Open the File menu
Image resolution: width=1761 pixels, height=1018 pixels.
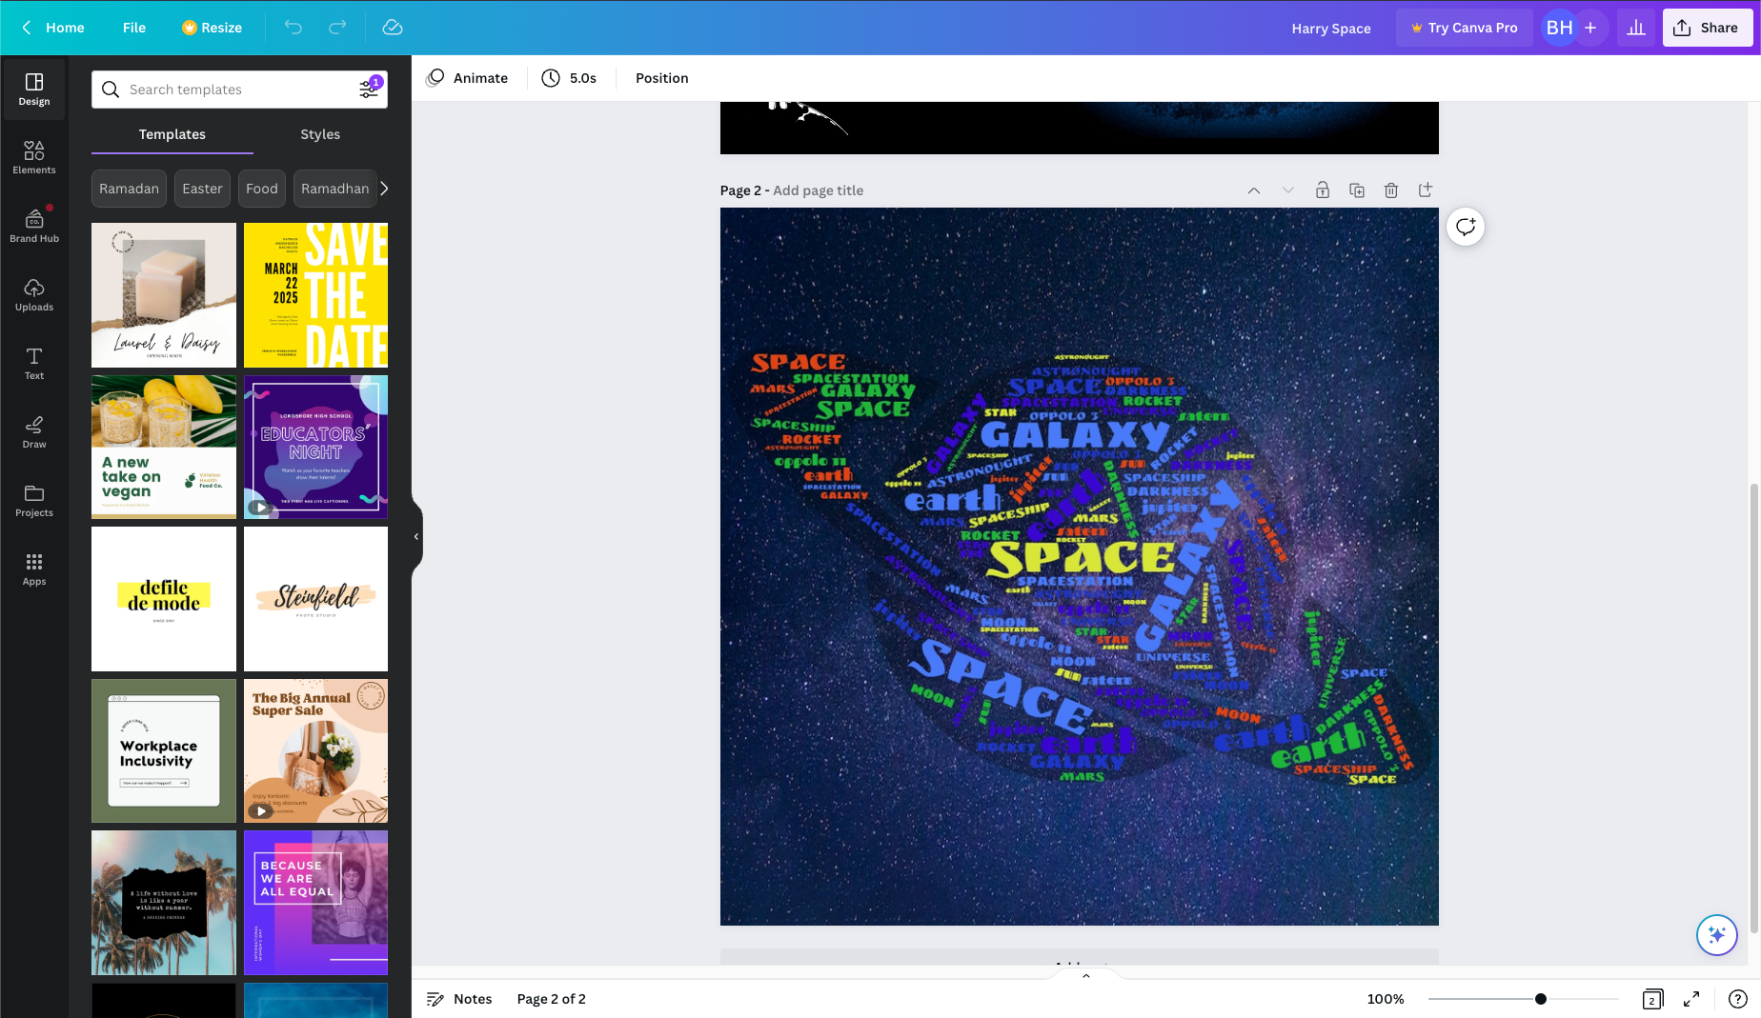click(134, 28)
